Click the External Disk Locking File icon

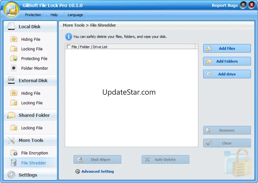pos(14,103)
